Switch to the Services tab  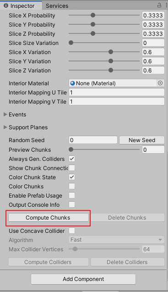pos(57,6)
